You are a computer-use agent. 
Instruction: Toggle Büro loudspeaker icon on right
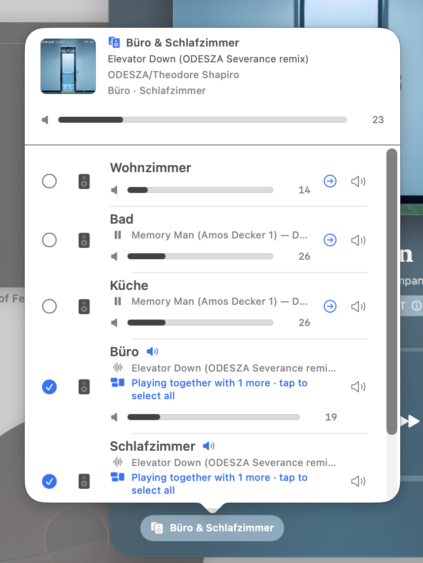coord(358,387)
